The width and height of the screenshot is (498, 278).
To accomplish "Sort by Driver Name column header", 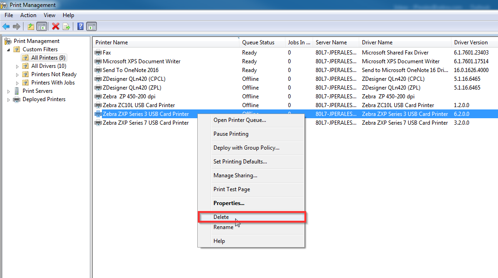I will 405,42.
